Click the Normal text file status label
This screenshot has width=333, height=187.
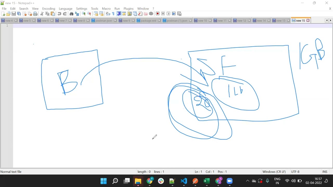(11, 172)
